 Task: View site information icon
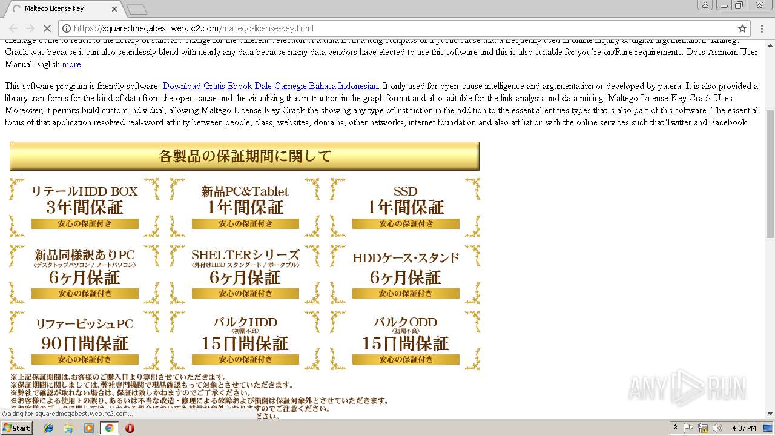point(67,28)
